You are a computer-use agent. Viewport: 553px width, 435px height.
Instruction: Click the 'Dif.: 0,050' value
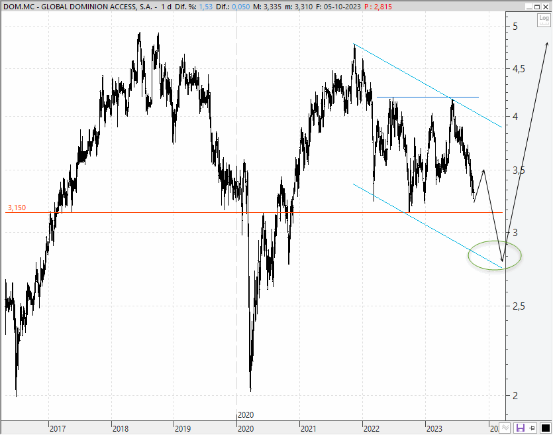[233, 7]
